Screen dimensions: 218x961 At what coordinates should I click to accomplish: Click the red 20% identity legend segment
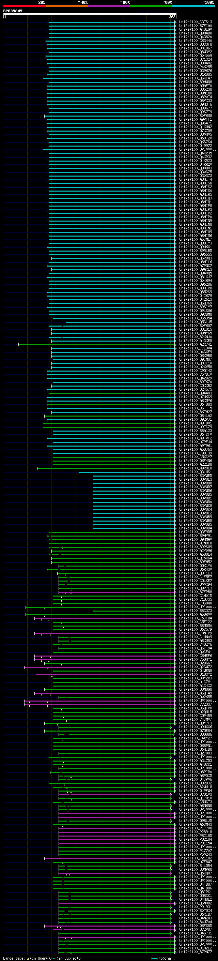pos(25,6)
